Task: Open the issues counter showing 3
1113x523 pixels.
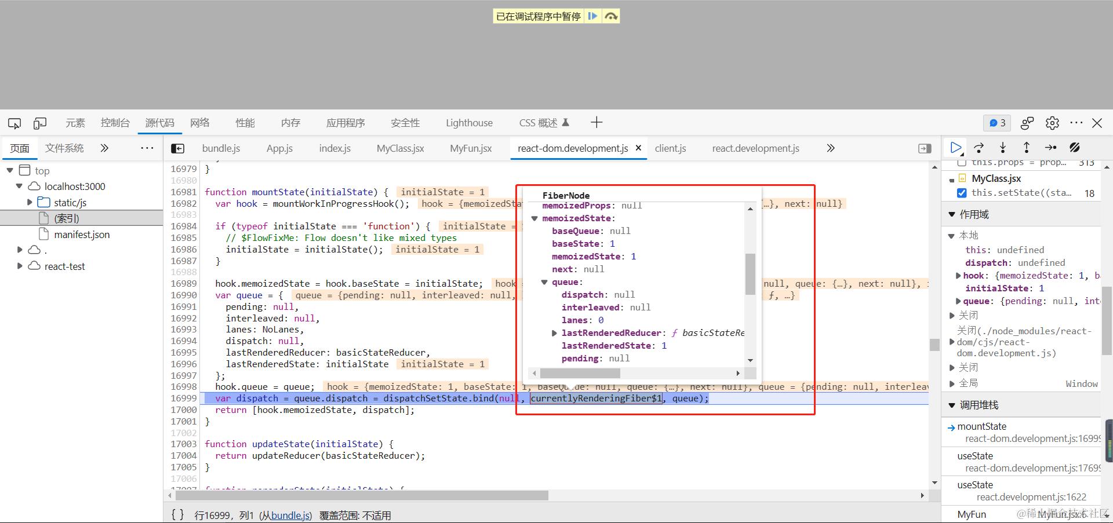Action: 997,123
